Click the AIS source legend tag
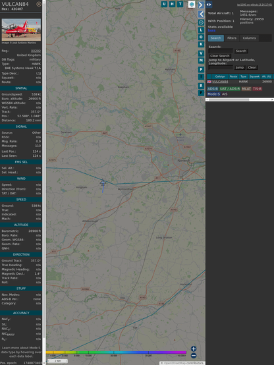 click(x=225, y=94)
